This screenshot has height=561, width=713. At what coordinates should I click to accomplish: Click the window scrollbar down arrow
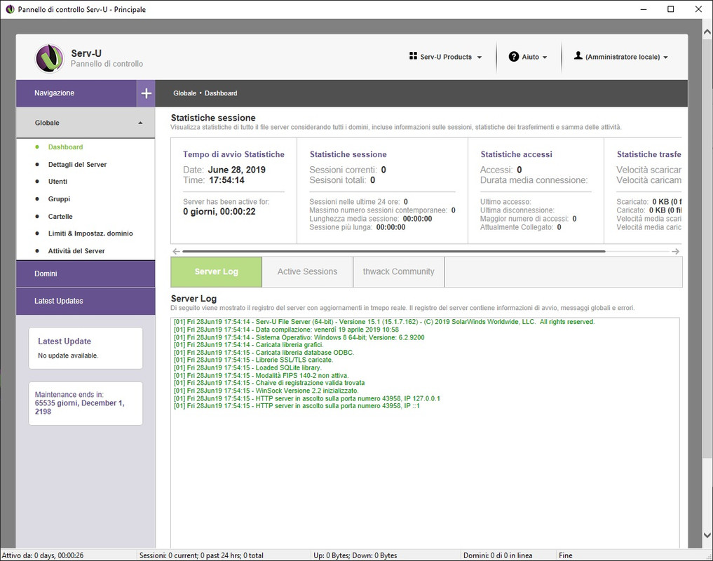(x=707, y=536)
